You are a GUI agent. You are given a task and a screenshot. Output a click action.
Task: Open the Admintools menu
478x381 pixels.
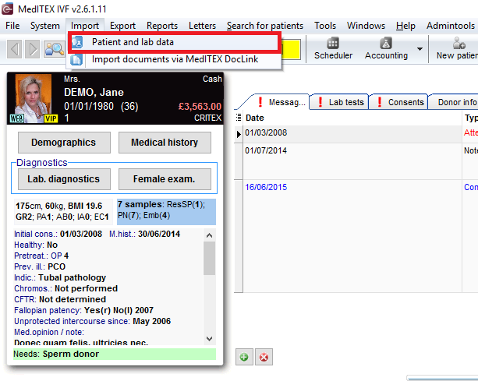pos(451,26)
